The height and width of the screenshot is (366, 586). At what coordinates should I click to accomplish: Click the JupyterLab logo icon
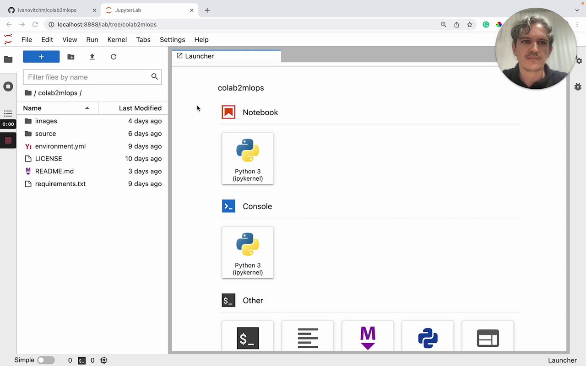coord(8,39)
